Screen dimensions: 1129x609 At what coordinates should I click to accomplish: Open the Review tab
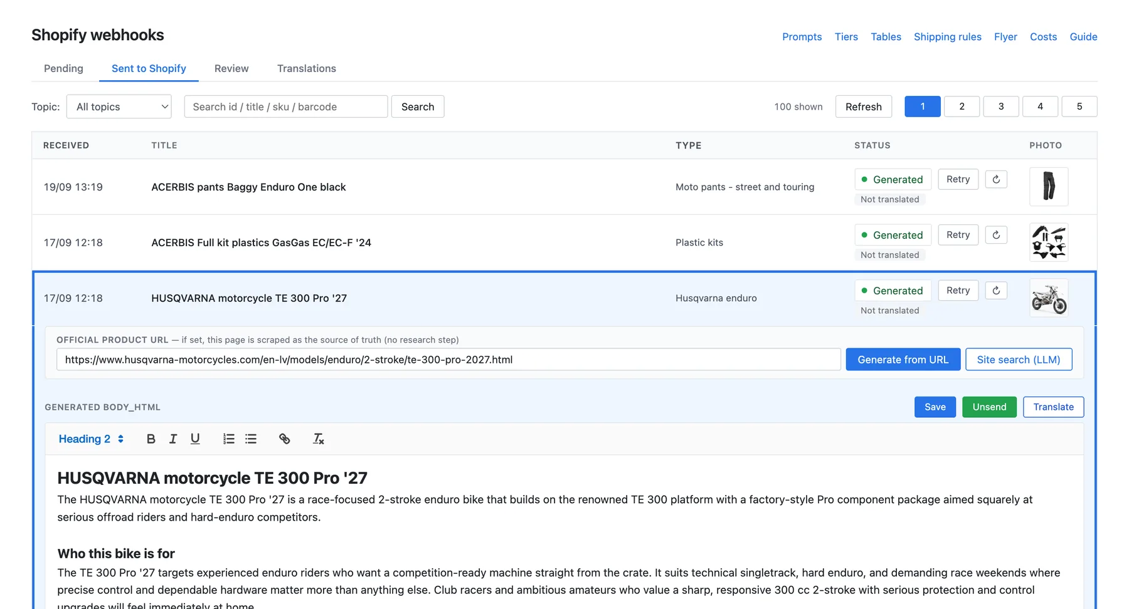point(231,68)
